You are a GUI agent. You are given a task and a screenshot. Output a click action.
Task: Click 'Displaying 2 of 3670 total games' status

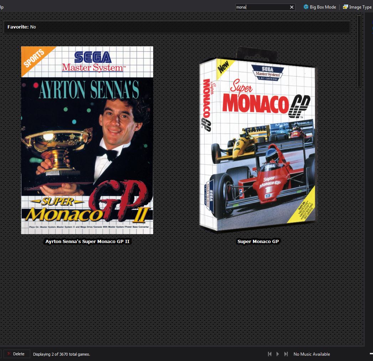point(61,354)
